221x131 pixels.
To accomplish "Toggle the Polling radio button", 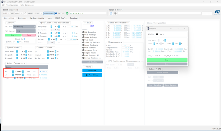I will 56,13.
